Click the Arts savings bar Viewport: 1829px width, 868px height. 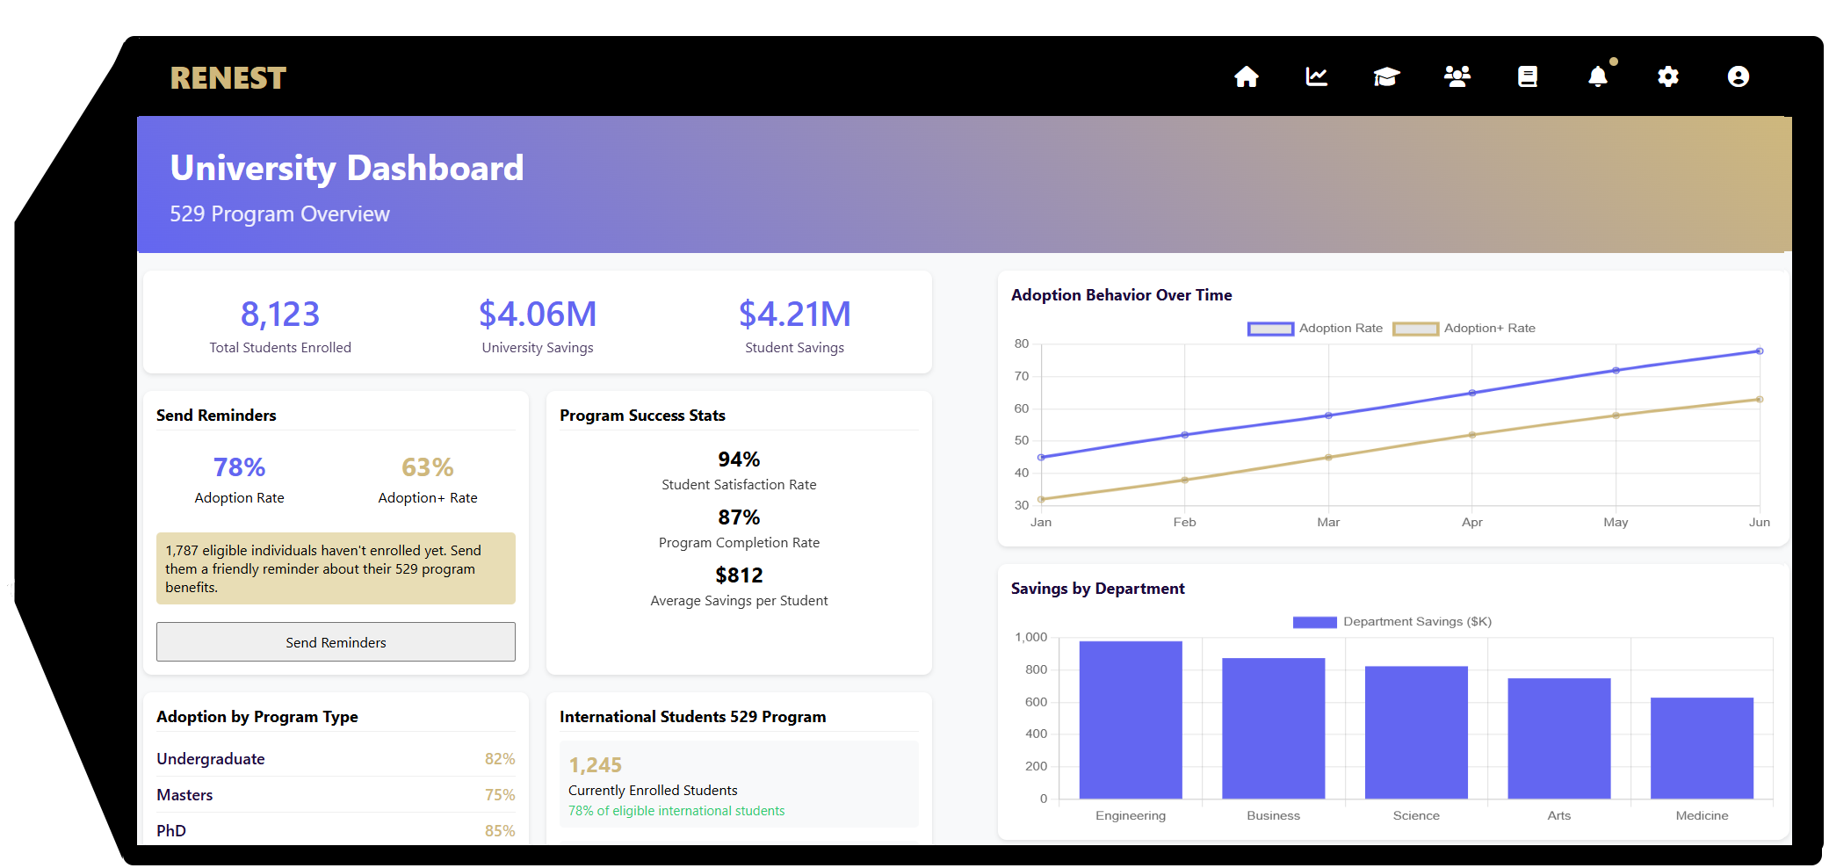coord(1559,739)
